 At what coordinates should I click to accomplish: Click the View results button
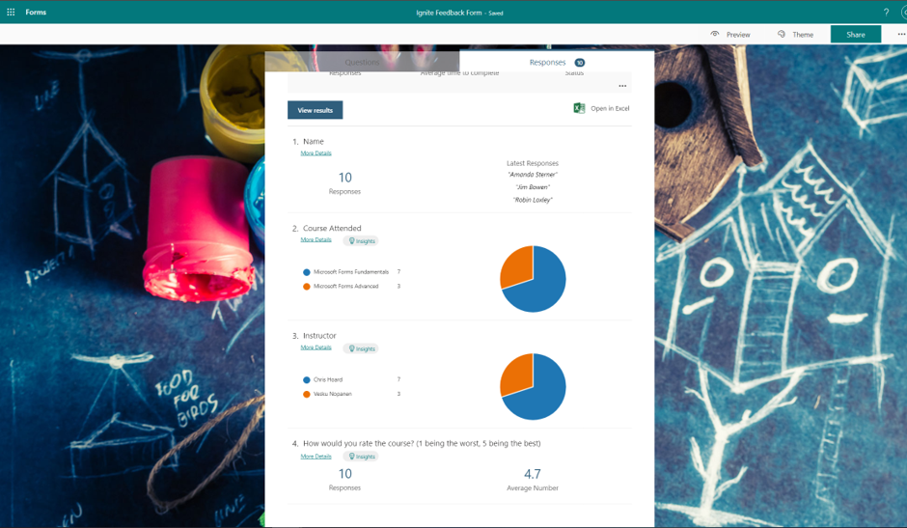316,109
